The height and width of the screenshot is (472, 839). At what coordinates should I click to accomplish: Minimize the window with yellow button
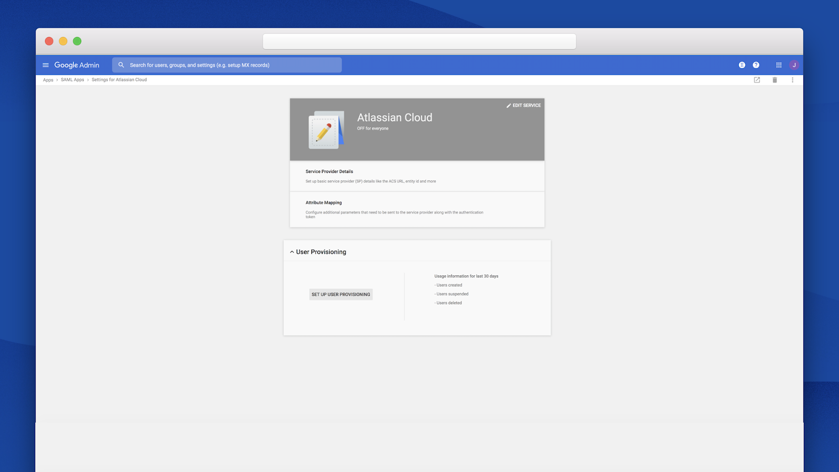[x=63, y=41]
